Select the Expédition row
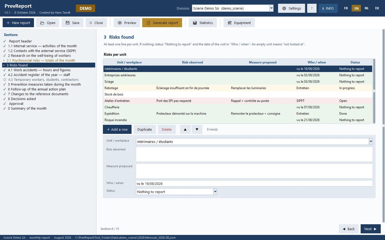The width and height of the screenshot is (385, 240). click(238, 114)
